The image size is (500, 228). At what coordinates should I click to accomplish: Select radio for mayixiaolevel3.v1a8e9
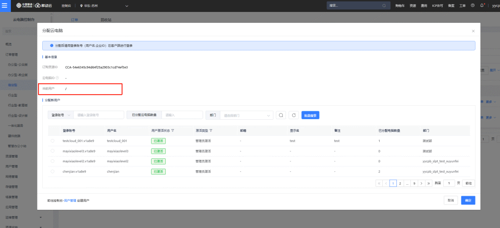coord(52,151)
